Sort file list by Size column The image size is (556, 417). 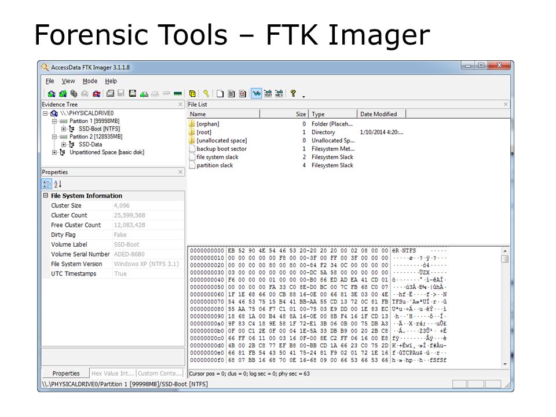(284, 114)
